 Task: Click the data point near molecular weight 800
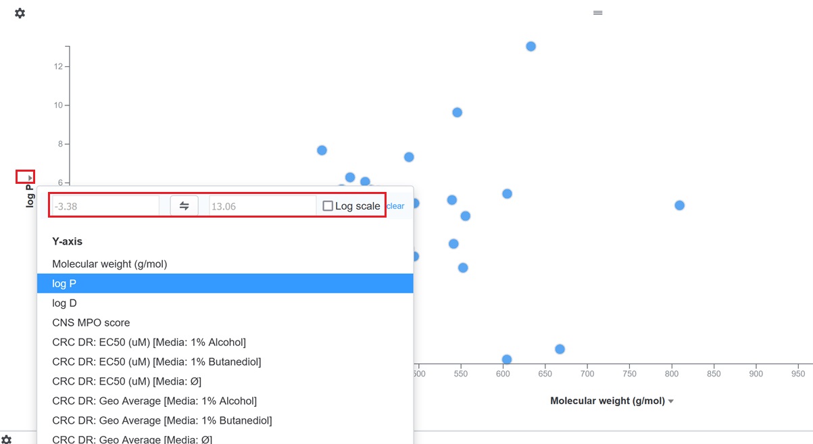click(x=679, y=205)
